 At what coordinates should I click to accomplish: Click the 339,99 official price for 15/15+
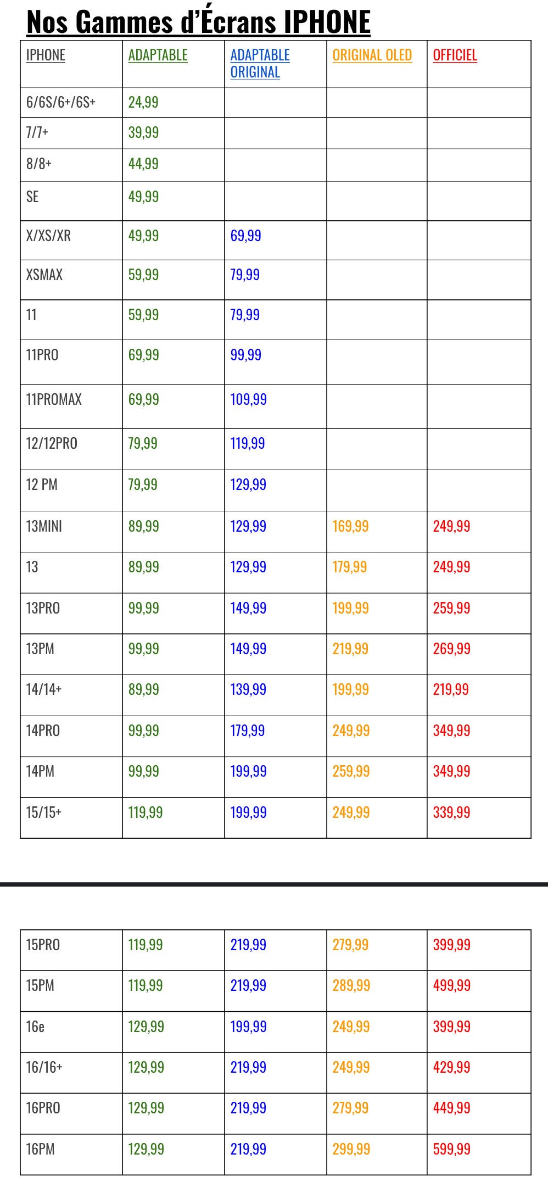[451, 812]
